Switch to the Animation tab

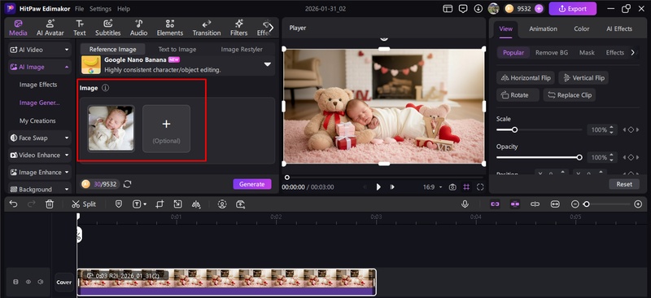543,28
